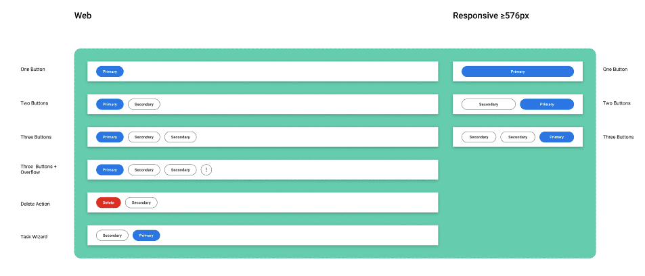Click Primary in the Three Buttons + Overflow row
This screenshot has width=645, height=276.
pos(110,170)
